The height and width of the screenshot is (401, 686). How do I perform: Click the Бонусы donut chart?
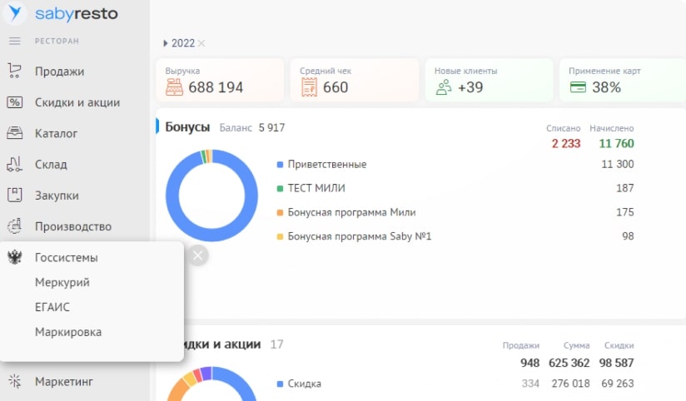[x=211, y=196]
